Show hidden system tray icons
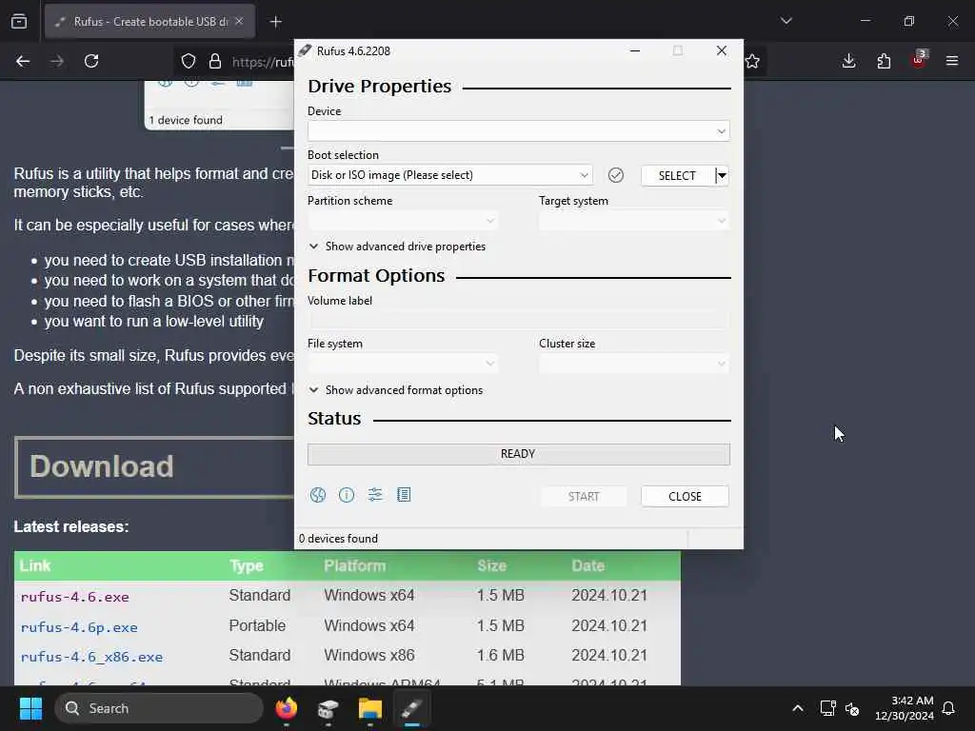This screenshot has width=975, height=731. point(798,708)
